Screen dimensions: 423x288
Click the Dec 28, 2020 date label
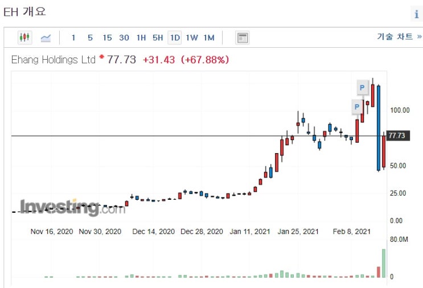coord(202,232)
